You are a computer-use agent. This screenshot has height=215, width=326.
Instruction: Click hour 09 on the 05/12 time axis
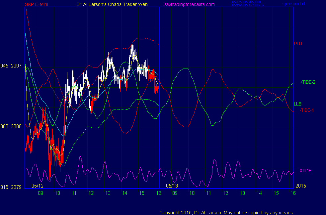click(41, 193)
